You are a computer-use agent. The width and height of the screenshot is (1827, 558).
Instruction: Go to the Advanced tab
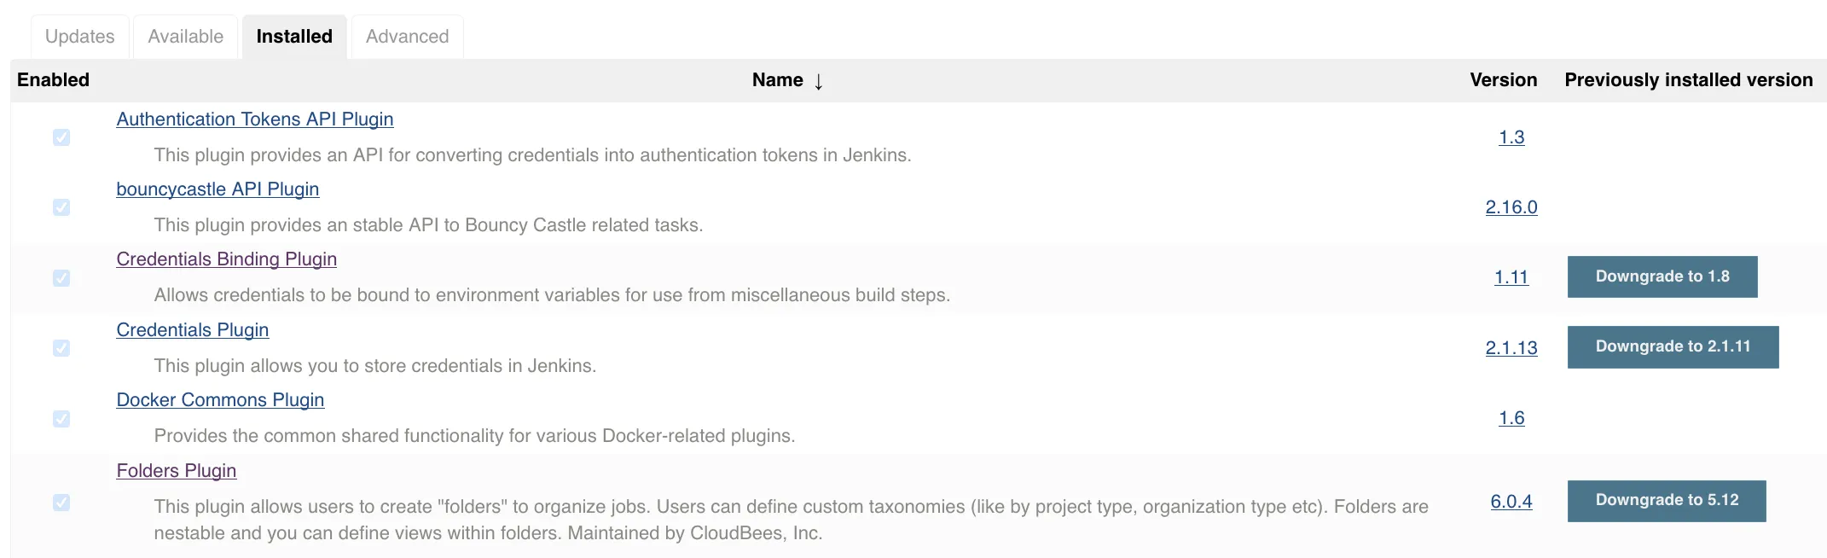pos(407,37)
